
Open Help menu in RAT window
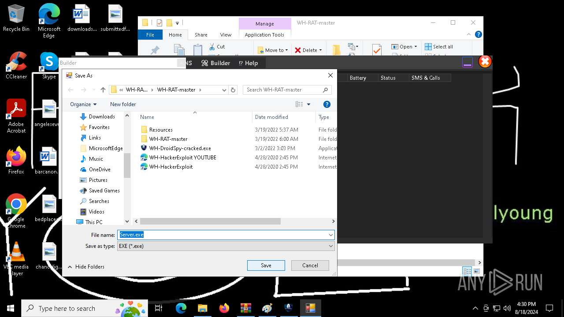pos(248,63)
